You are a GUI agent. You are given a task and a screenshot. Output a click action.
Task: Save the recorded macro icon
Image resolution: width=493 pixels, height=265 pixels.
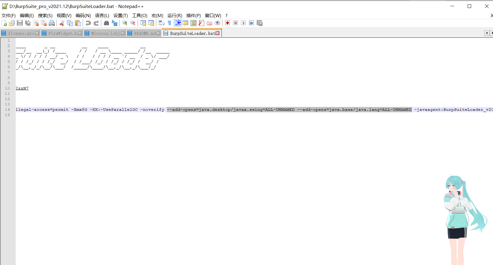260,23
